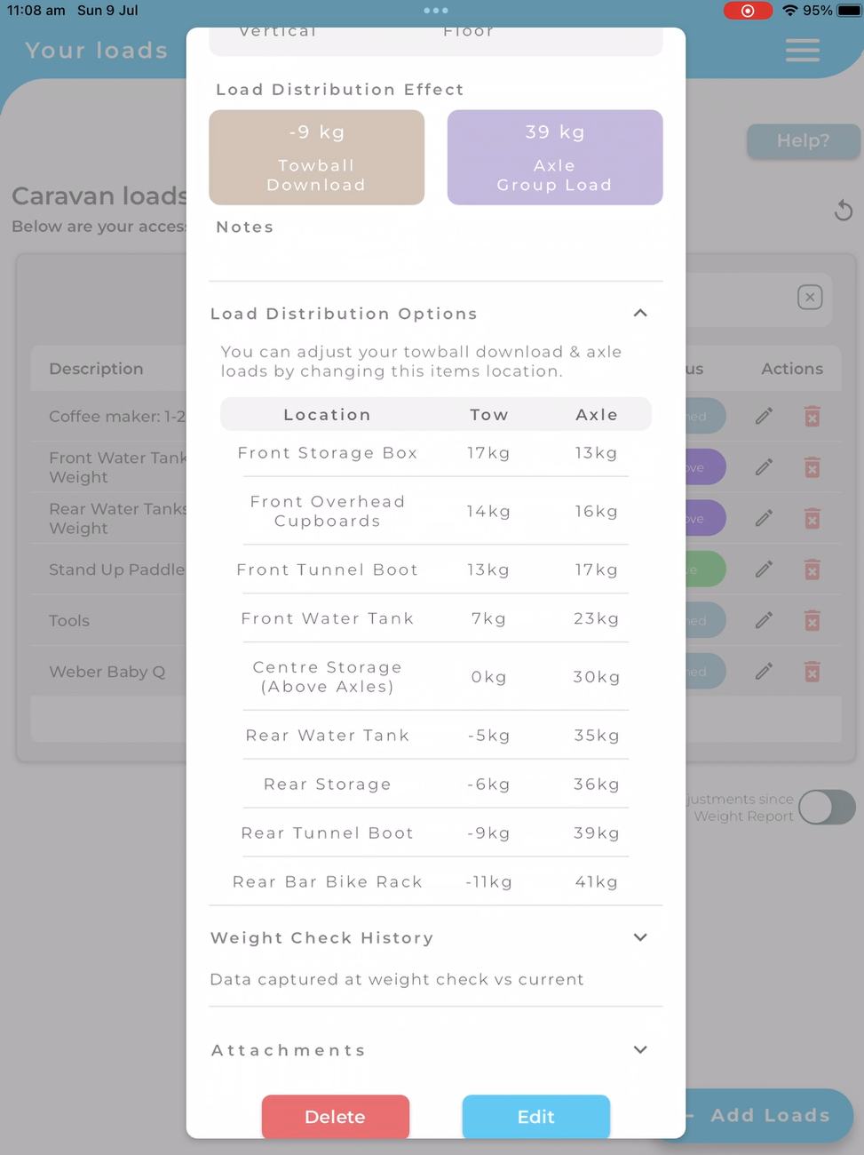The width and height of the screenshot is (864, 1155).
Task: Edit the Coffee maker item using pencil icon
Action: 763,416
